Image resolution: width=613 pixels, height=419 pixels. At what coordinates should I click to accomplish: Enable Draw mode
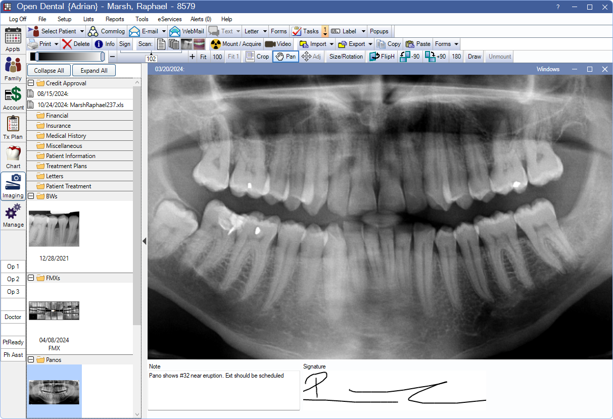click(x=473, y=57)
